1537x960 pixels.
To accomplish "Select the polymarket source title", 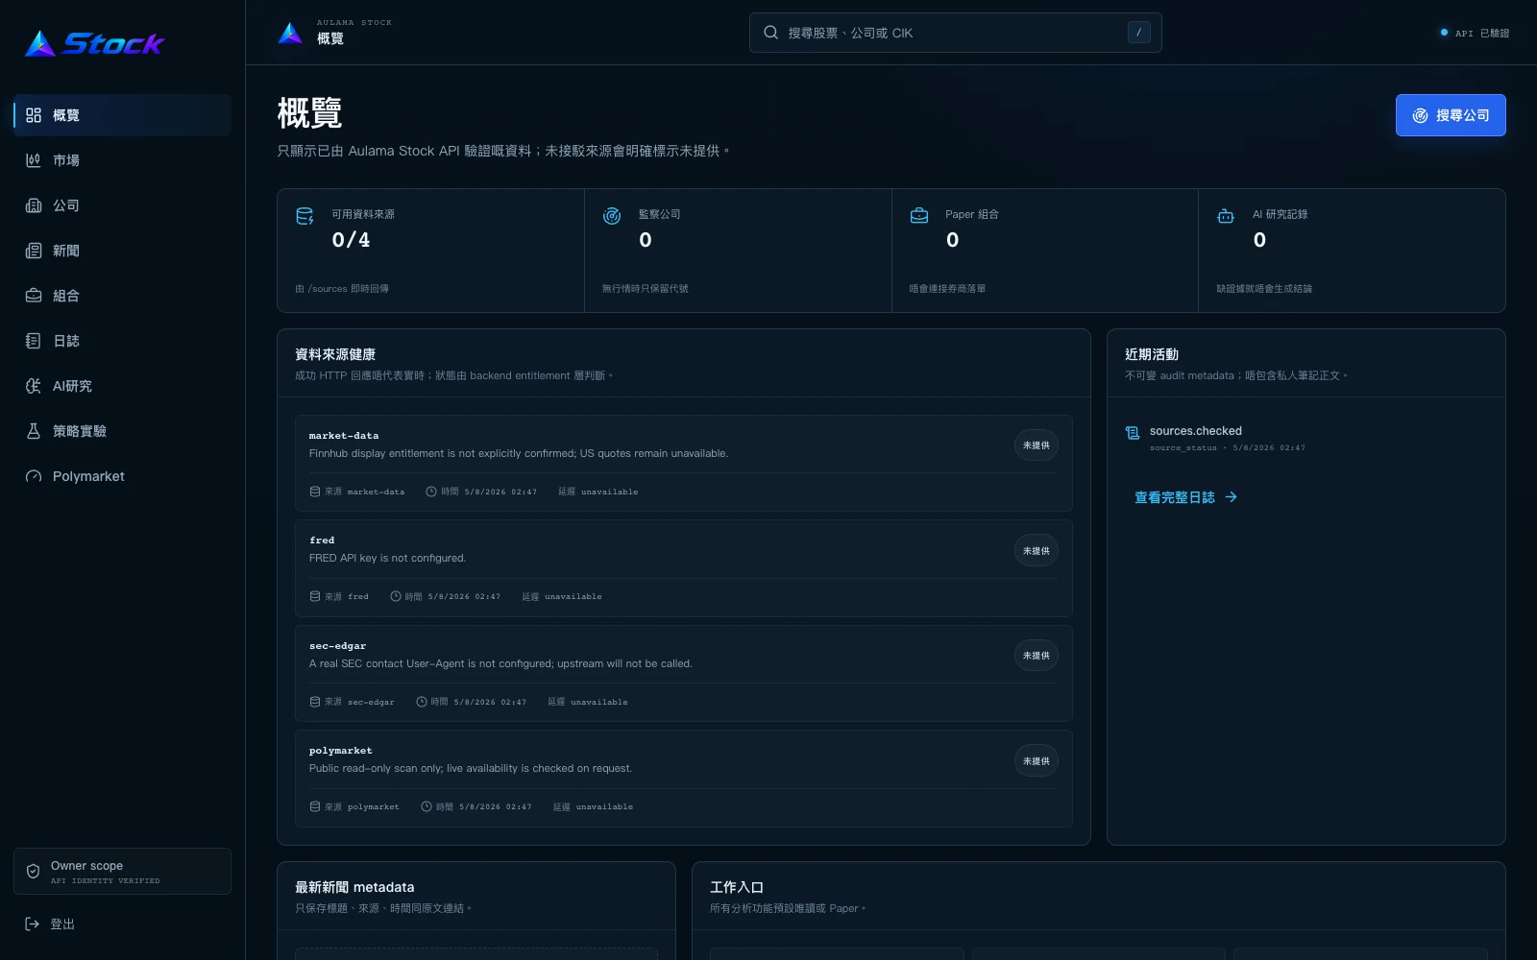I will tap(340, 751).
